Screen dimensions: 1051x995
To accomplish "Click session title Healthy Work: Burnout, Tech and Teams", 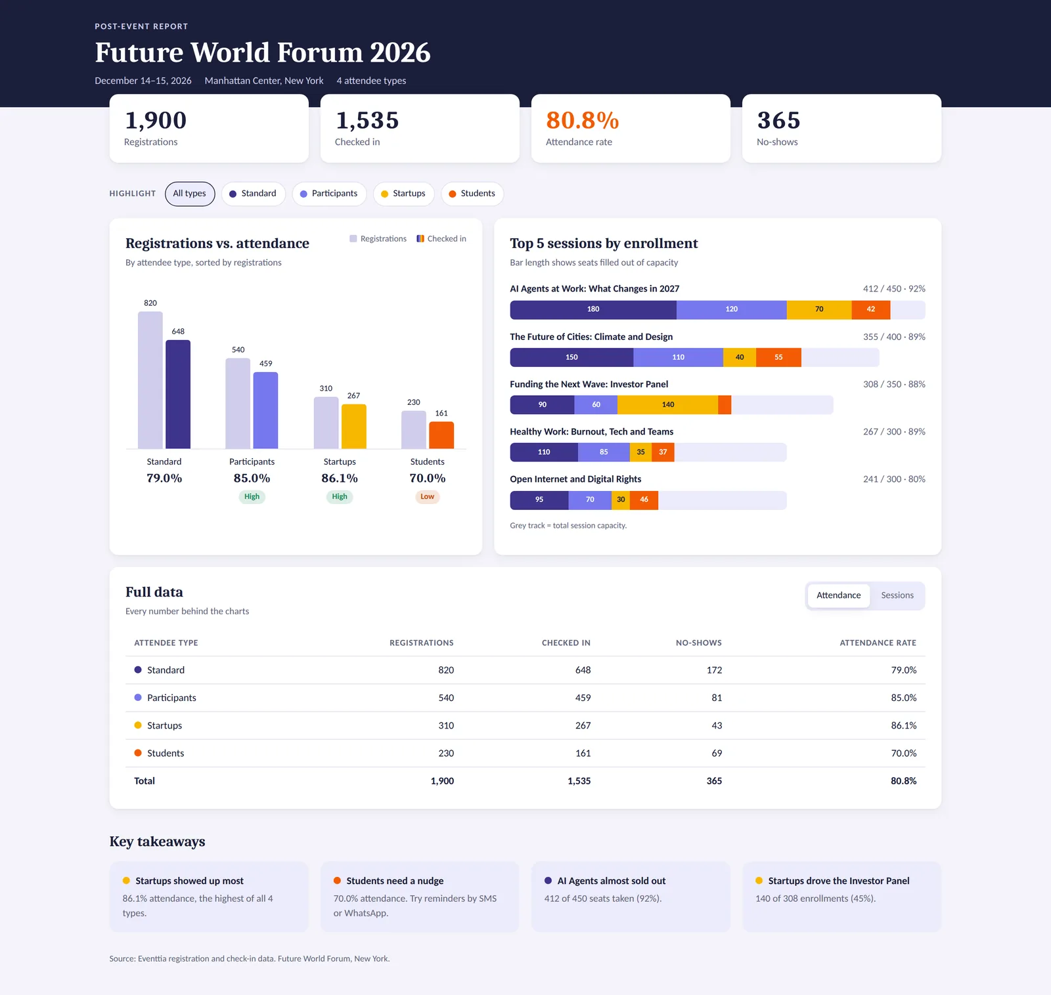I will click(x=591, y=432).
